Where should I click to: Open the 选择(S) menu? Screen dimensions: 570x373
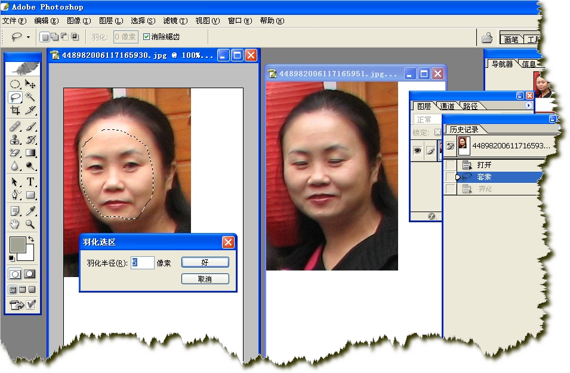pyautogui.click(x=143, y=21)
